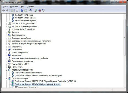The height and width of the screenshot is (93, 128).
Task: Collapse the Радиомодули Bluetooth node
Action: point(7,70)
